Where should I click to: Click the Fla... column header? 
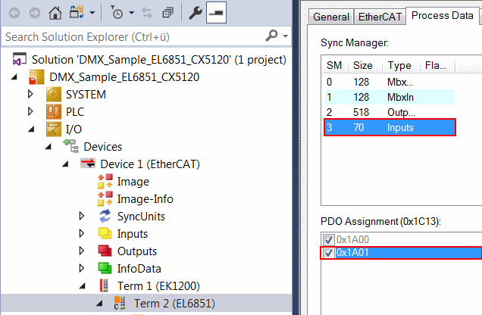[x=436, y=65]
